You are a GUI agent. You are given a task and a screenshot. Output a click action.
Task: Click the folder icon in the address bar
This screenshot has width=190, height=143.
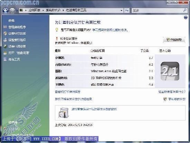click(x=21, y=10)
